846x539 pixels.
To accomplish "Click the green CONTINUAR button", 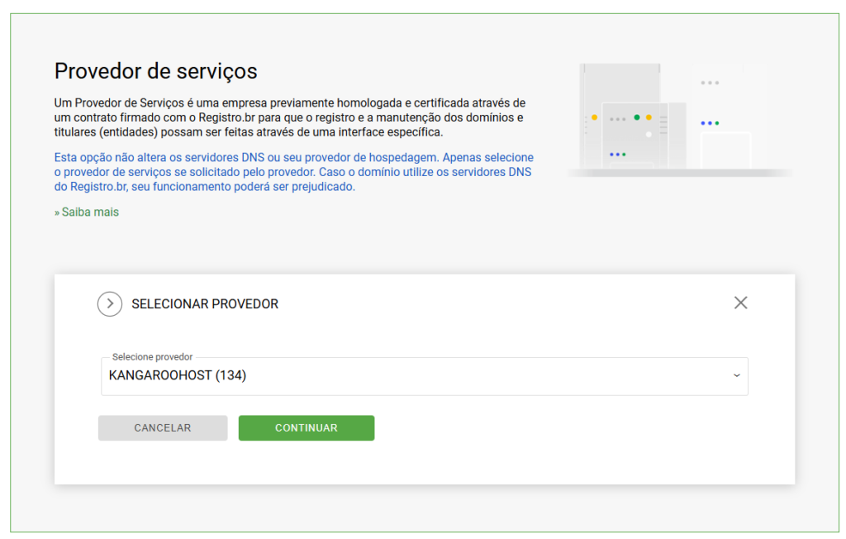I will pyautogui.click(x=307, y=427).
